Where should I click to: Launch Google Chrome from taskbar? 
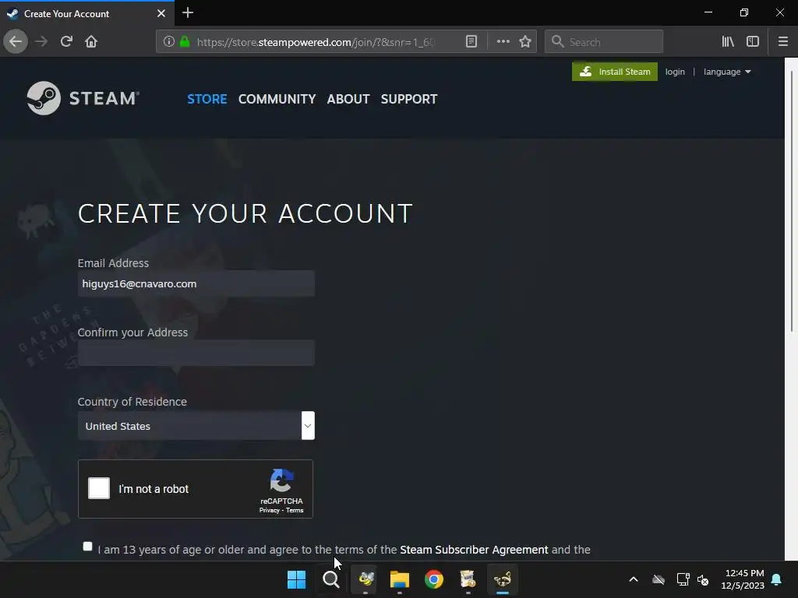pos(433,579)
